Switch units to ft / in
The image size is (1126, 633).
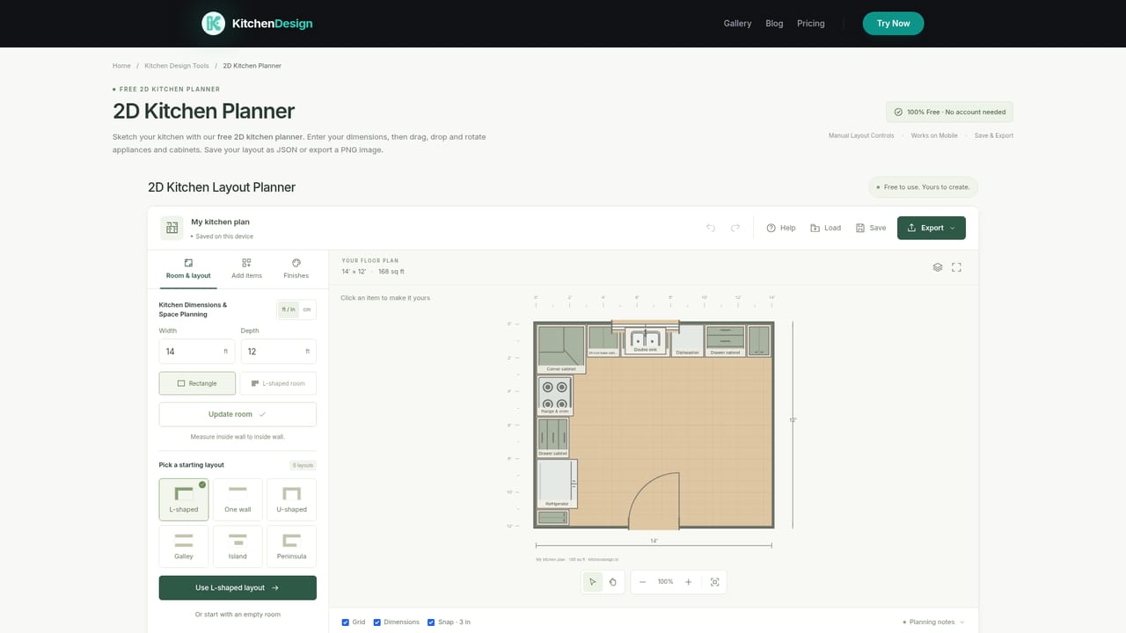click(x=289, y=309)
